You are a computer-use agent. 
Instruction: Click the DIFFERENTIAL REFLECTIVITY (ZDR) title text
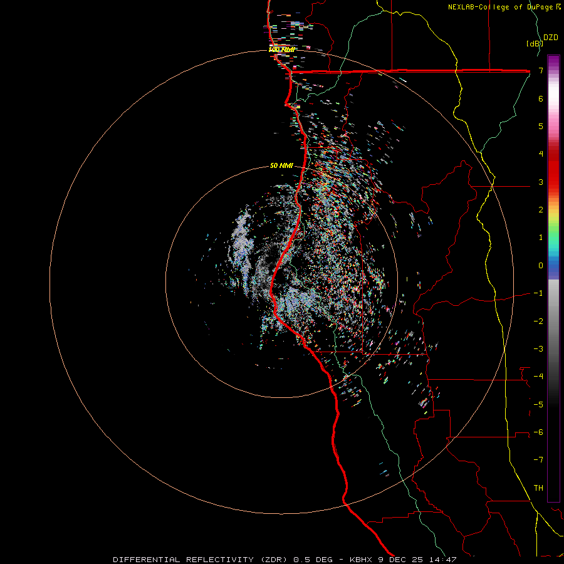(x=201, y=560)
